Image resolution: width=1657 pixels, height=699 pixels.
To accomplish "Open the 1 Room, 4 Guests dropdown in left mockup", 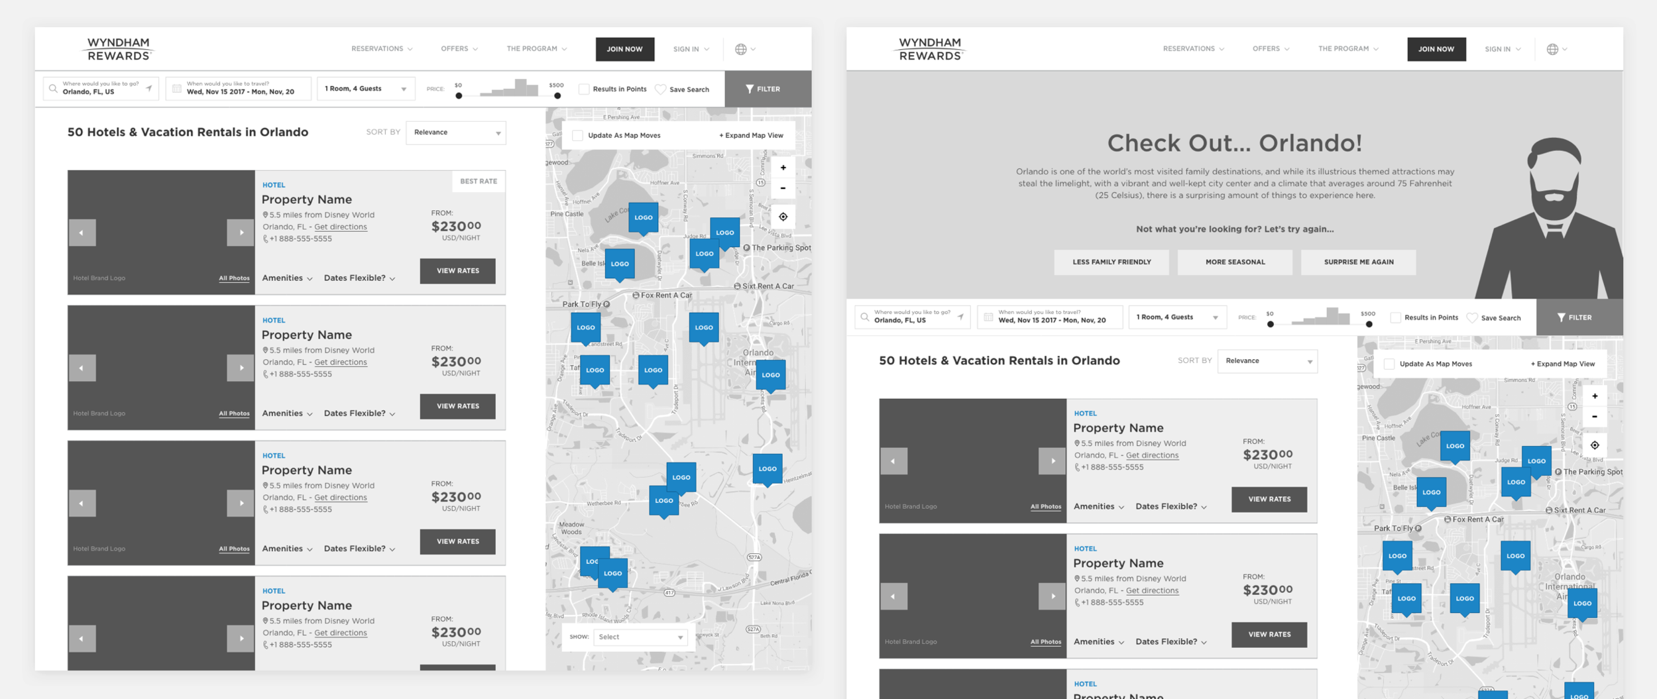I will click(x=366, y=89).
